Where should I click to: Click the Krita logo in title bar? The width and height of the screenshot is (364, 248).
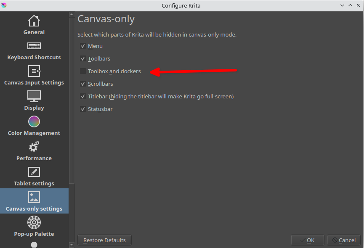coord(4,5)
